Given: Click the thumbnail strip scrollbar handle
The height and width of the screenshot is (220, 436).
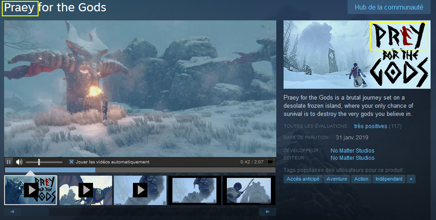Looking at the screenshot, I should coord(35,212).
